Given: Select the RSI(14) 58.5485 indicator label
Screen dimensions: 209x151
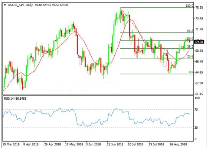Looking at the screenshot, I should click(x=15, y=99).
